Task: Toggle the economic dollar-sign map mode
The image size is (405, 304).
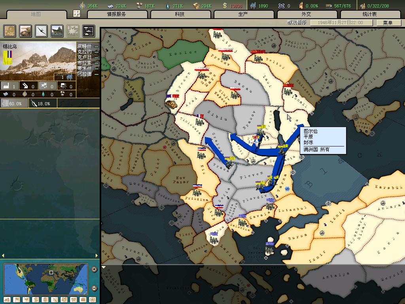Action: [x=35, y=300]
